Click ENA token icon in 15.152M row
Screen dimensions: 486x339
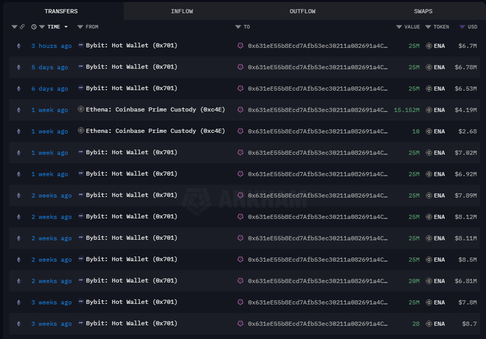click(429, 110)
